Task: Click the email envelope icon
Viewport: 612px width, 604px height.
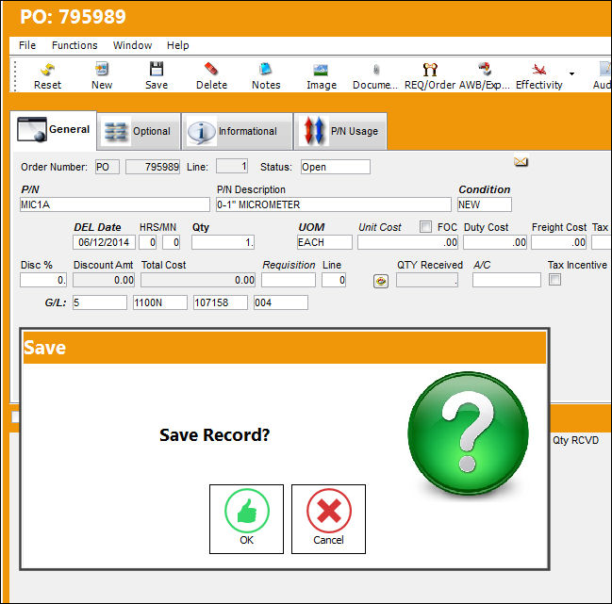Action: [x=521, y=161]
